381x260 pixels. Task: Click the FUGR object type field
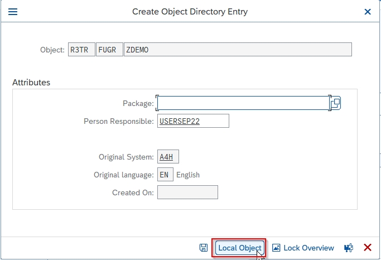[x=109, y=50]
